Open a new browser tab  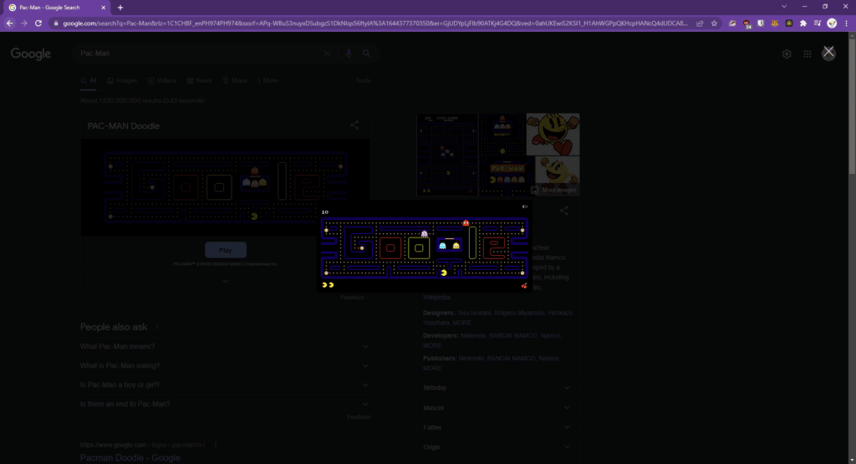pyautogui.click(x=120, y=8)
